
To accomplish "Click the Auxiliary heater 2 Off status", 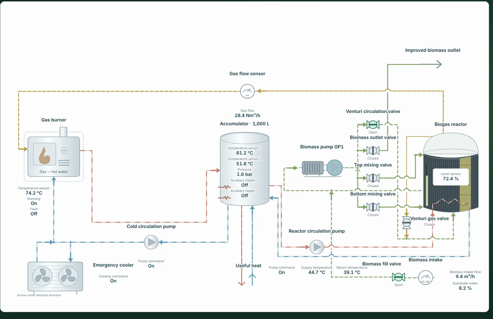I will coord(245,196).
